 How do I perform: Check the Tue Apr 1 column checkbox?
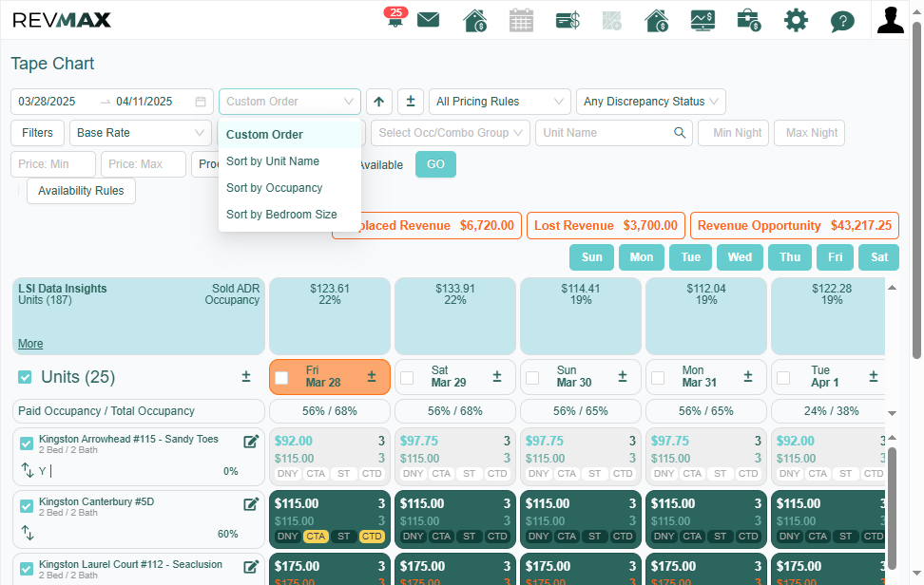[x=783, y=378]
